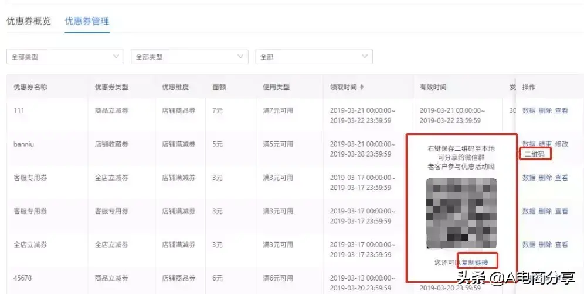Expand the 全部 filter dropdown
This screenshot has height=294, width=584.
click(x=314, y=57)
